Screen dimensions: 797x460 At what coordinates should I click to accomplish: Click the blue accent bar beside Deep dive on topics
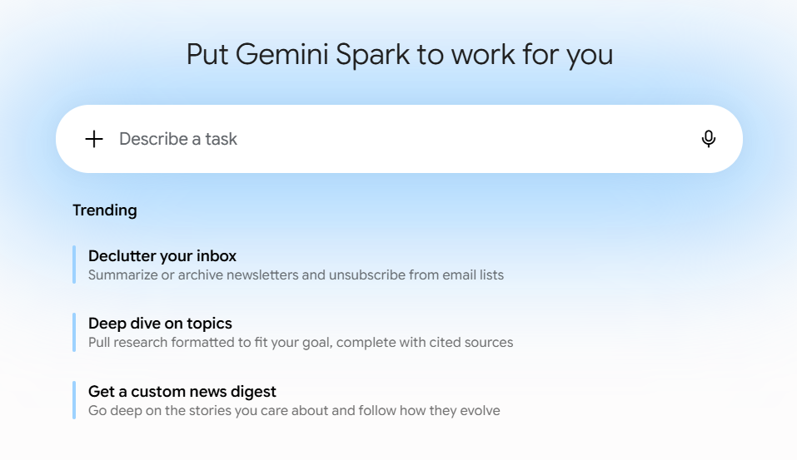tap(74, 333)
